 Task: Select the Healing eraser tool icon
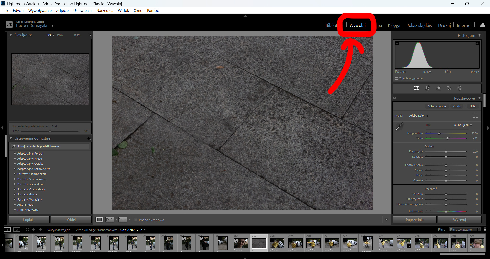click(x=438, y=88)
